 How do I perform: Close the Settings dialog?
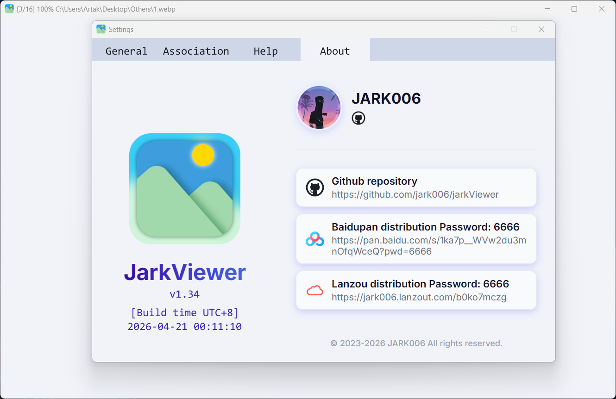pyautogui.click(x=541, y=29)
